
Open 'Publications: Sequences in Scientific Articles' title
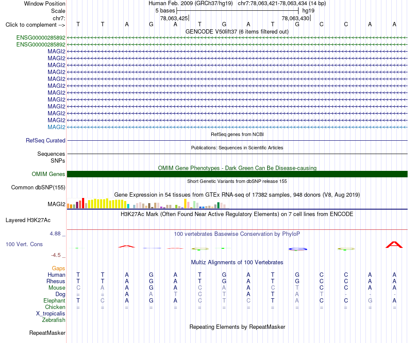pyautogui.click(x=237, y=148)
